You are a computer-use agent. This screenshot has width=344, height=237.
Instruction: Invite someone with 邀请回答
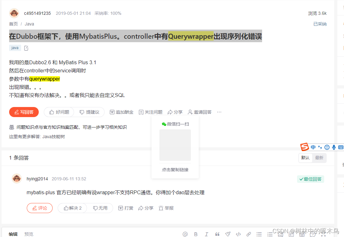(x=200, y=112)
